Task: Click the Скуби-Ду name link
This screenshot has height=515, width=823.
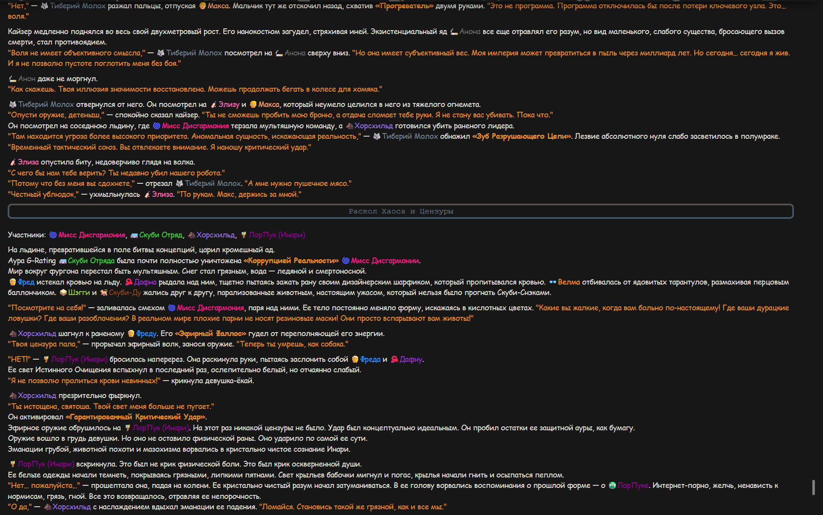Action: click(x=125, y=292)
